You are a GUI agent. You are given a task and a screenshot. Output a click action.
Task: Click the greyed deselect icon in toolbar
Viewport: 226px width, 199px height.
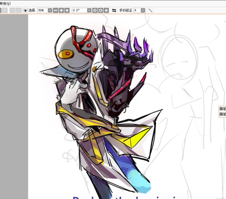pos(12,10)
